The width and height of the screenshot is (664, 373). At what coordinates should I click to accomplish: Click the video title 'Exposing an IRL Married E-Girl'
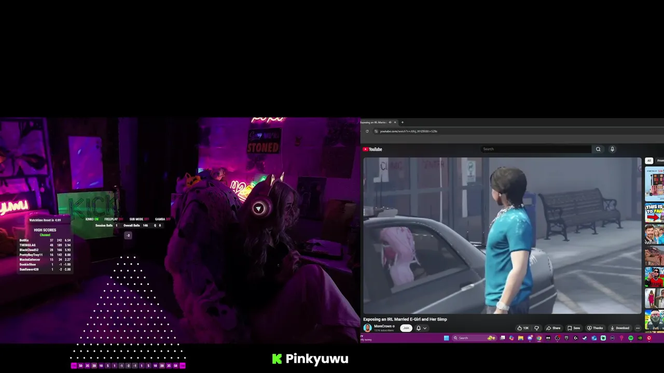405,319
